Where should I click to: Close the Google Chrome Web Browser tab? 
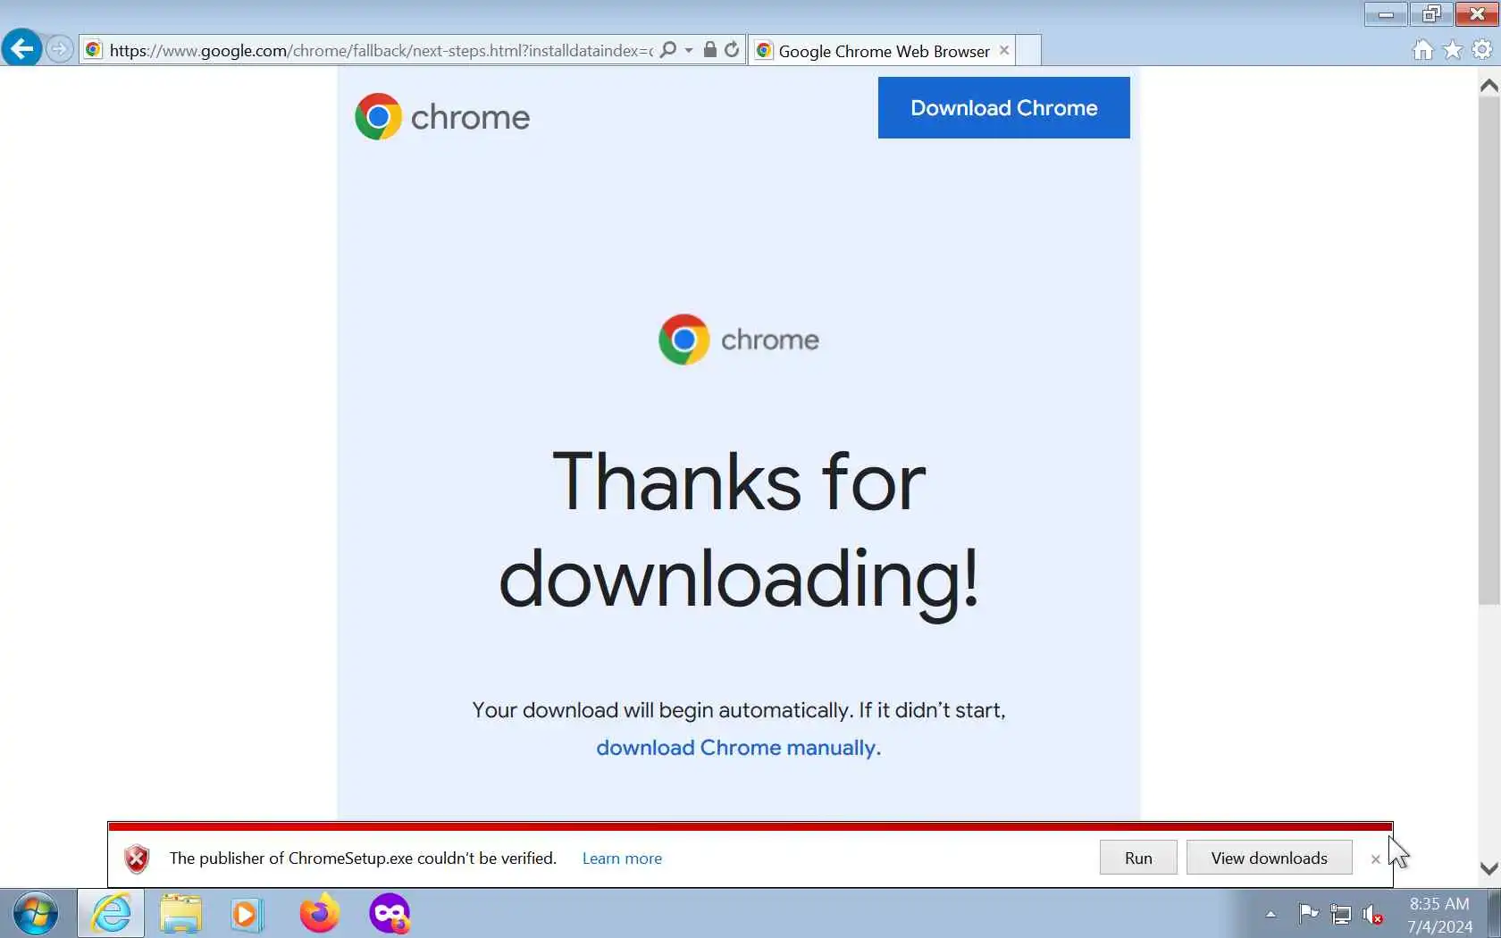(1004, 50)
